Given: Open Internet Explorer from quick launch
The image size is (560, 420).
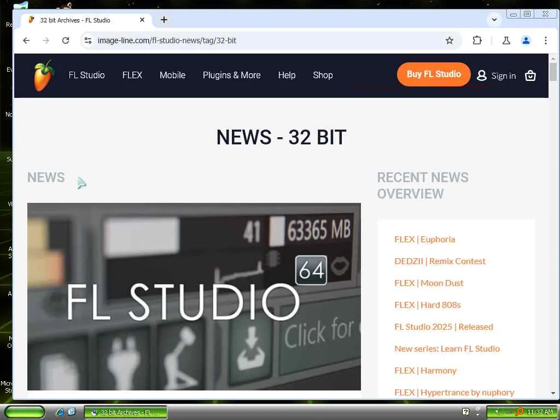Looking at the screenshot, I should click(x=59, y=412).
